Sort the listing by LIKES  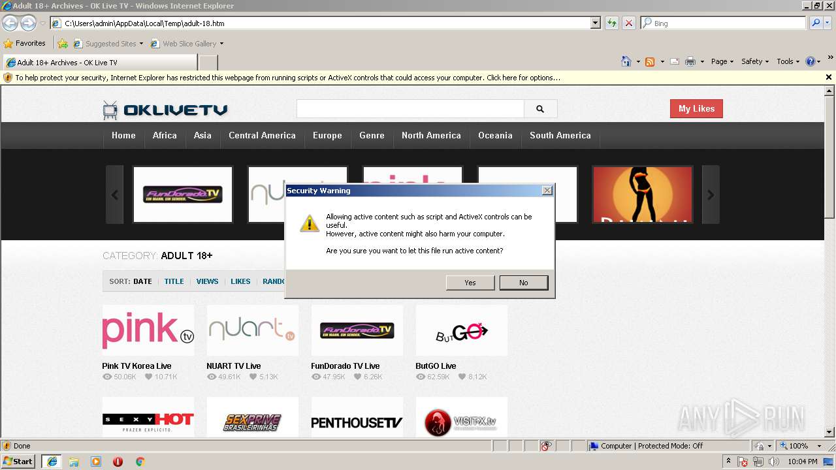tap(240, 281)
